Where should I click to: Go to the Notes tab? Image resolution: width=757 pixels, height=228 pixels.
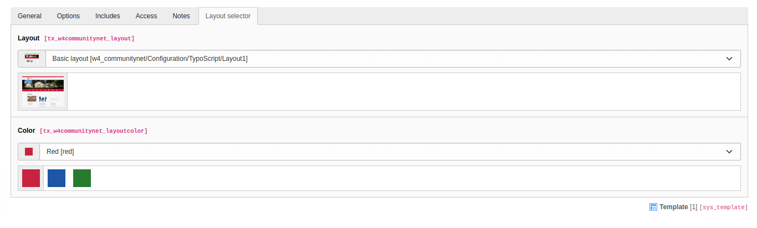click(181, 16)
